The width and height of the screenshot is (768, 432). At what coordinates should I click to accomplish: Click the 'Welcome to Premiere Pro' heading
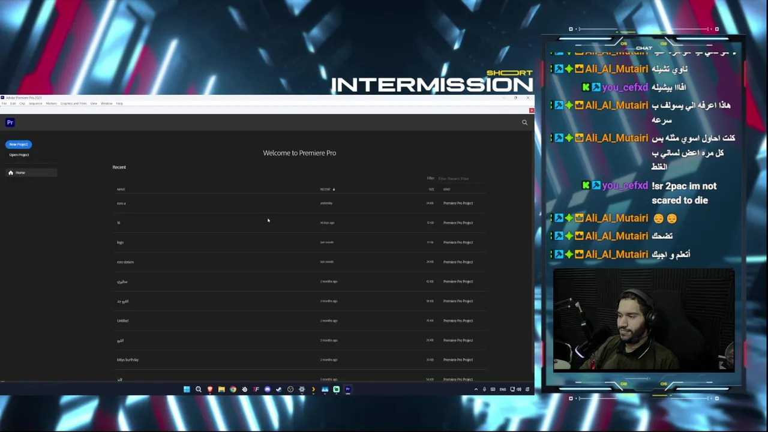(x=299, y=153)
